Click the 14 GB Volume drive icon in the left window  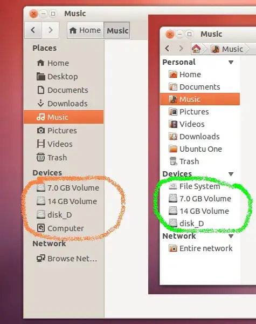(x=41, y=201)
